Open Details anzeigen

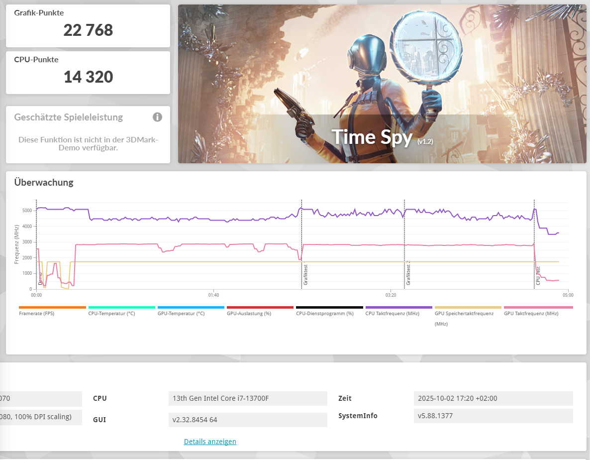pyautogui.click(x=210, y=441)
